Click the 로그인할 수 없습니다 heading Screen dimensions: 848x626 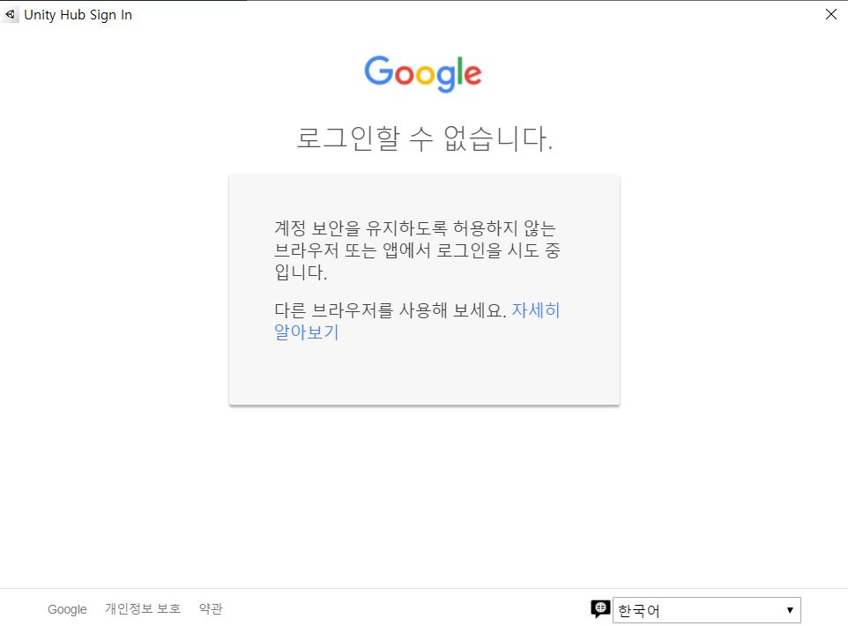[425, 138]
